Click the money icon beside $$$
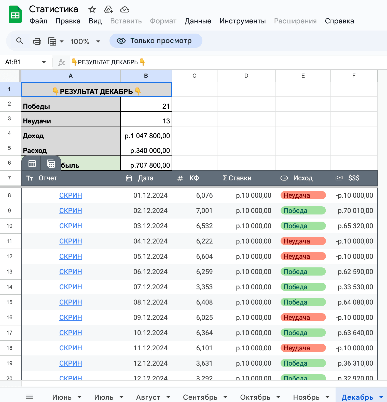The width and height of the screenshot is (387, 402). pyautogui.click(x=339, y=178)
